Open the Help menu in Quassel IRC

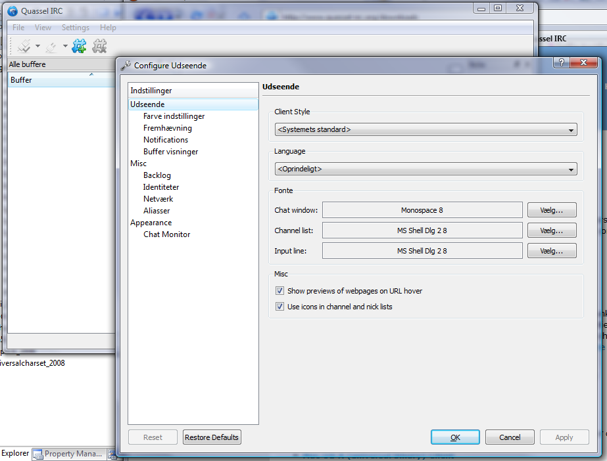[x=108, y=28]
